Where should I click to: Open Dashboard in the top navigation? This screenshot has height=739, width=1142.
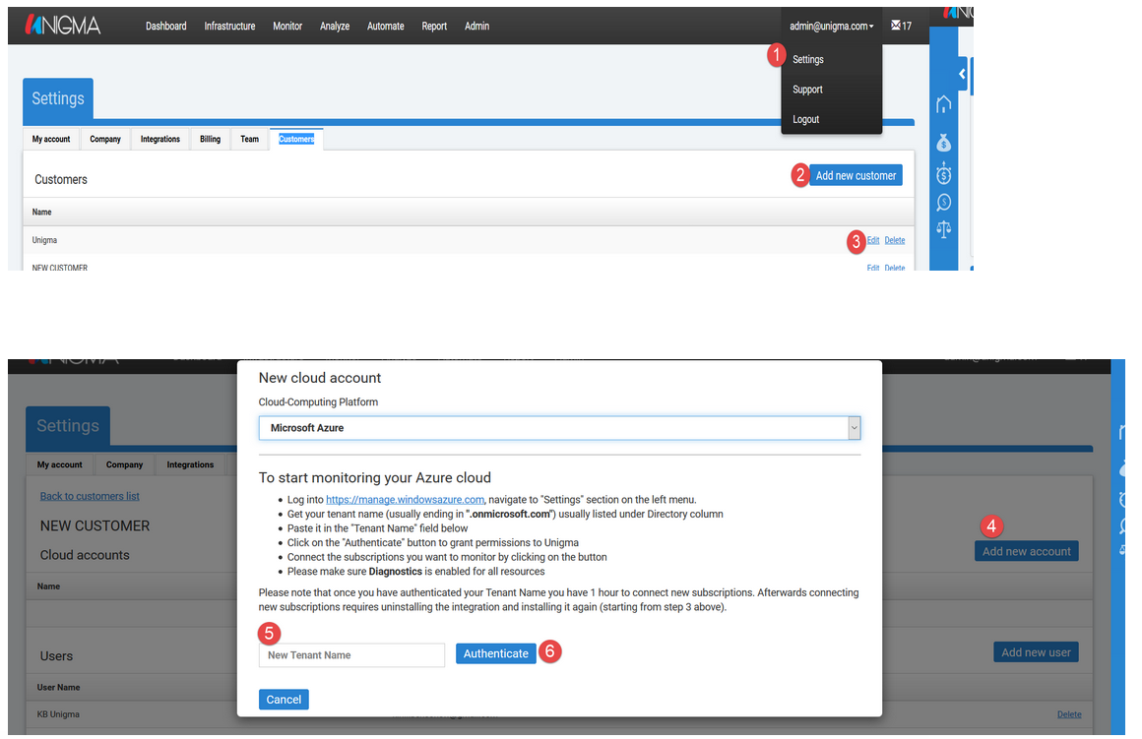coord(166,27)
